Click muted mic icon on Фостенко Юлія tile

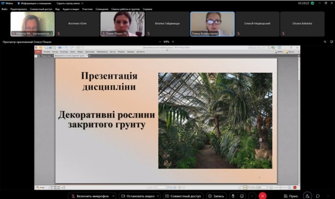click(59, 34)
